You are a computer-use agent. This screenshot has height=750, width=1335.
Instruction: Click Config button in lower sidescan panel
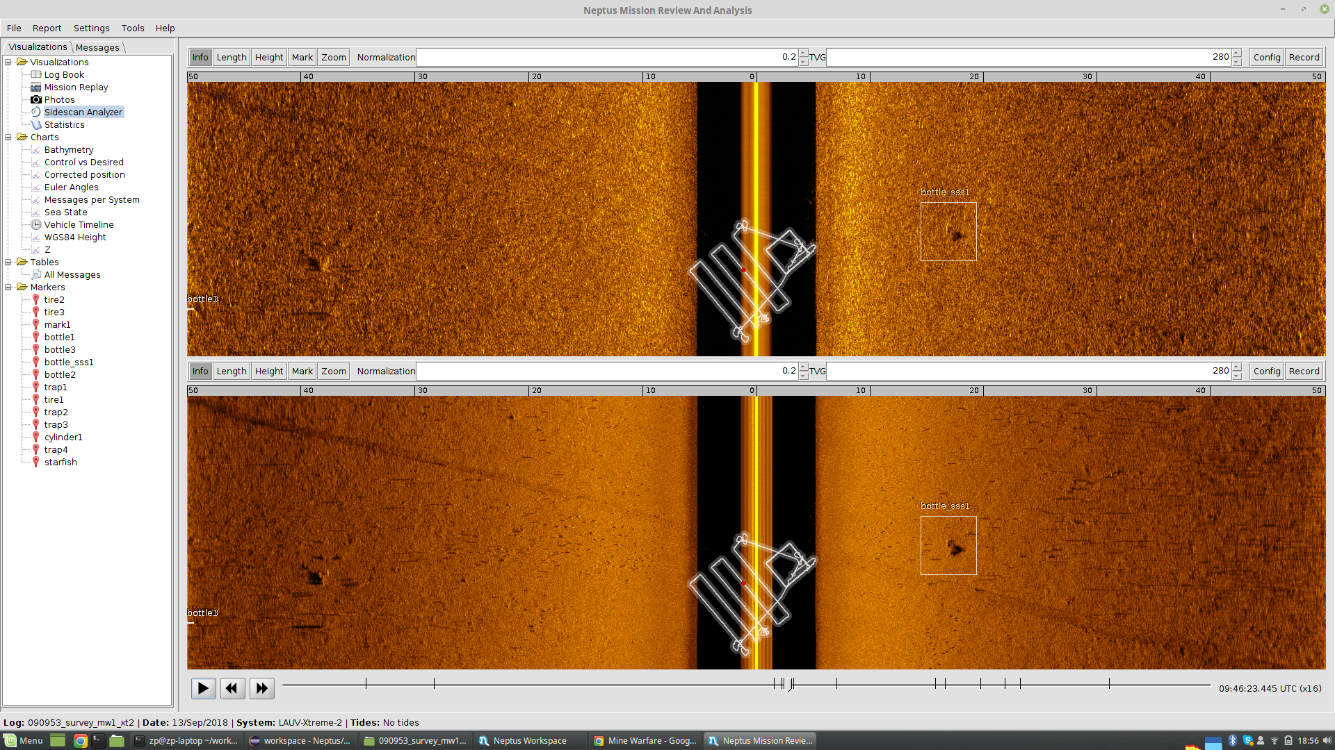1267,371
